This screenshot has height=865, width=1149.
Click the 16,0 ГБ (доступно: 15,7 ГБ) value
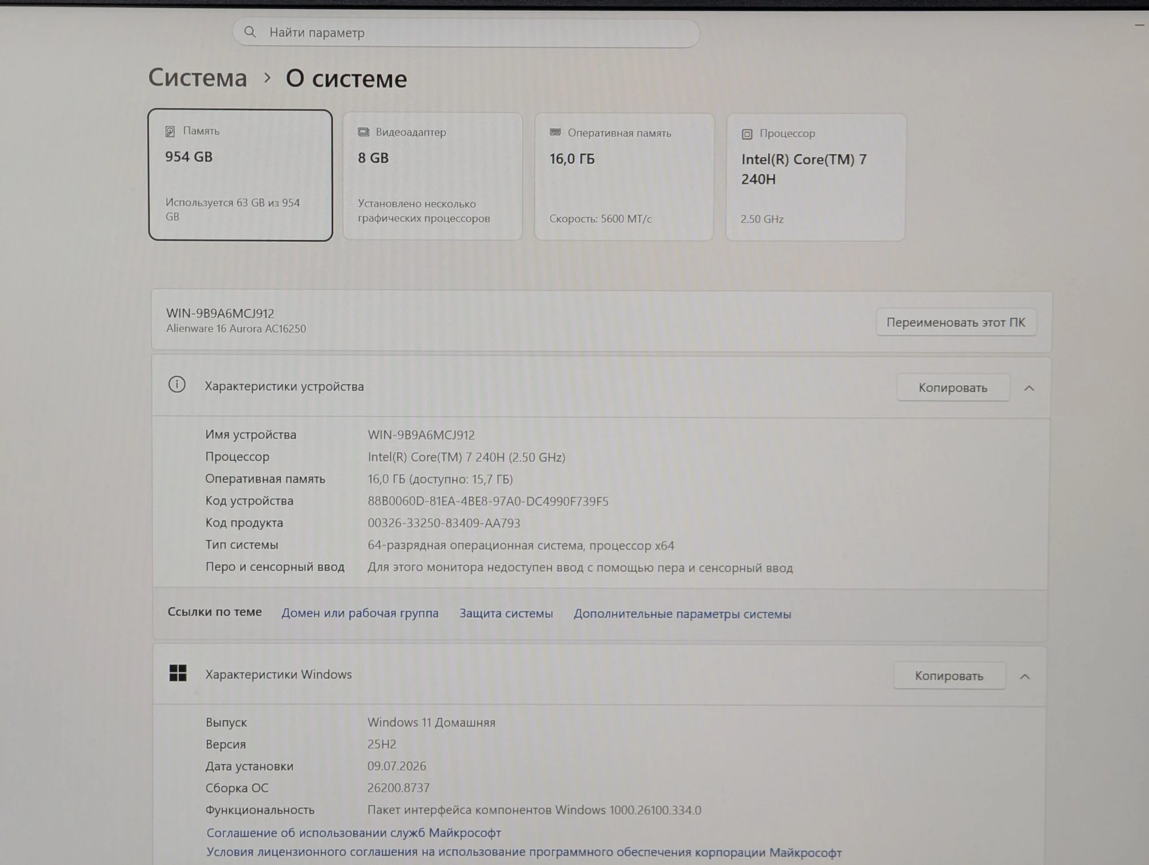tap(440, 479)
